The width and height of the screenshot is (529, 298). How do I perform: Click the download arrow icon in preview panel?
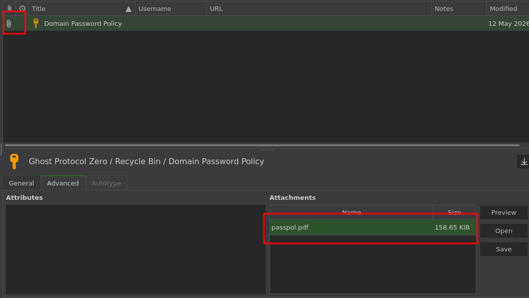pyautogui.click(x=524, y=162)
